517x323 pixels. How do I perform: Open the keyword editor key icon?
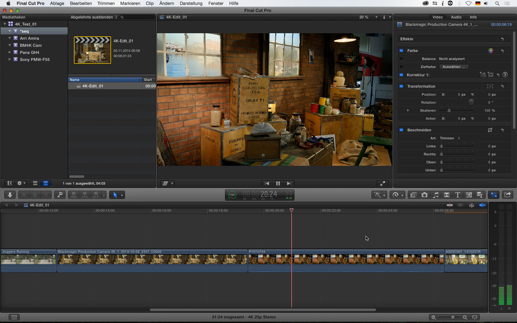(x=60, y=195)
